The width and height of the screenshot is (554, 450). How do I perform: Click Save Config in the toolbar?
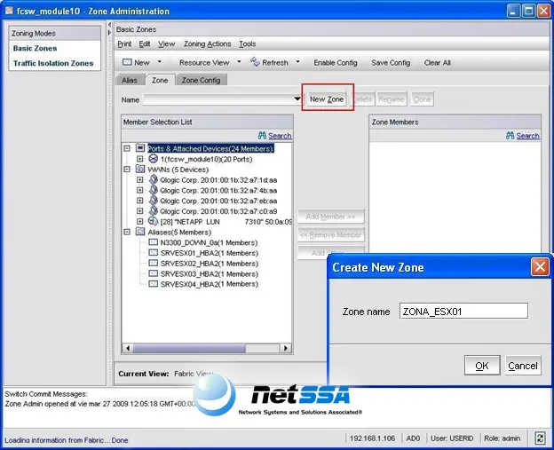click(x=391, y=62)
